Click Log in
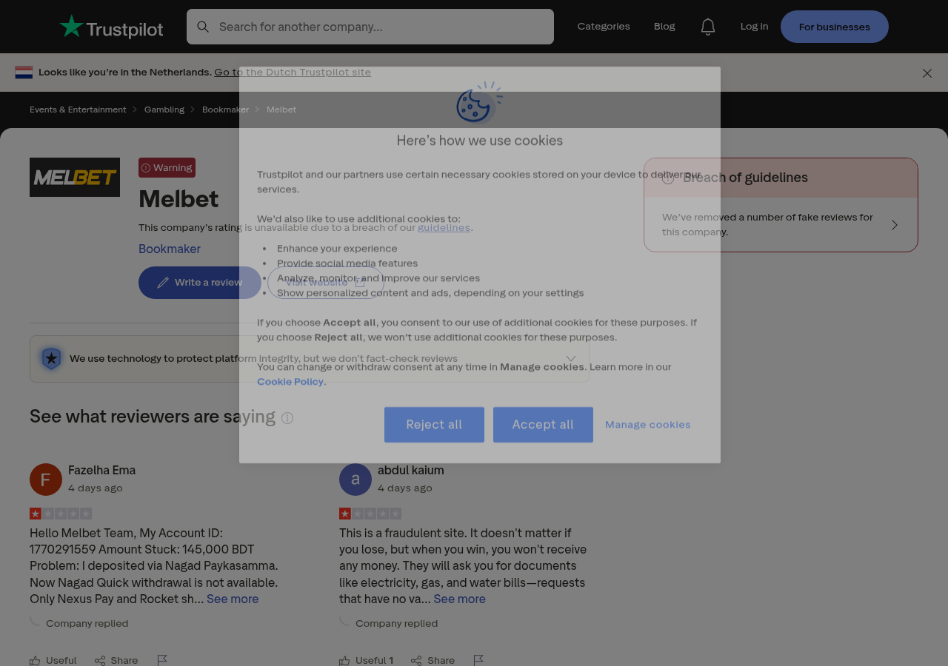This screenshot has height=666, width=948. click(754, 27)
